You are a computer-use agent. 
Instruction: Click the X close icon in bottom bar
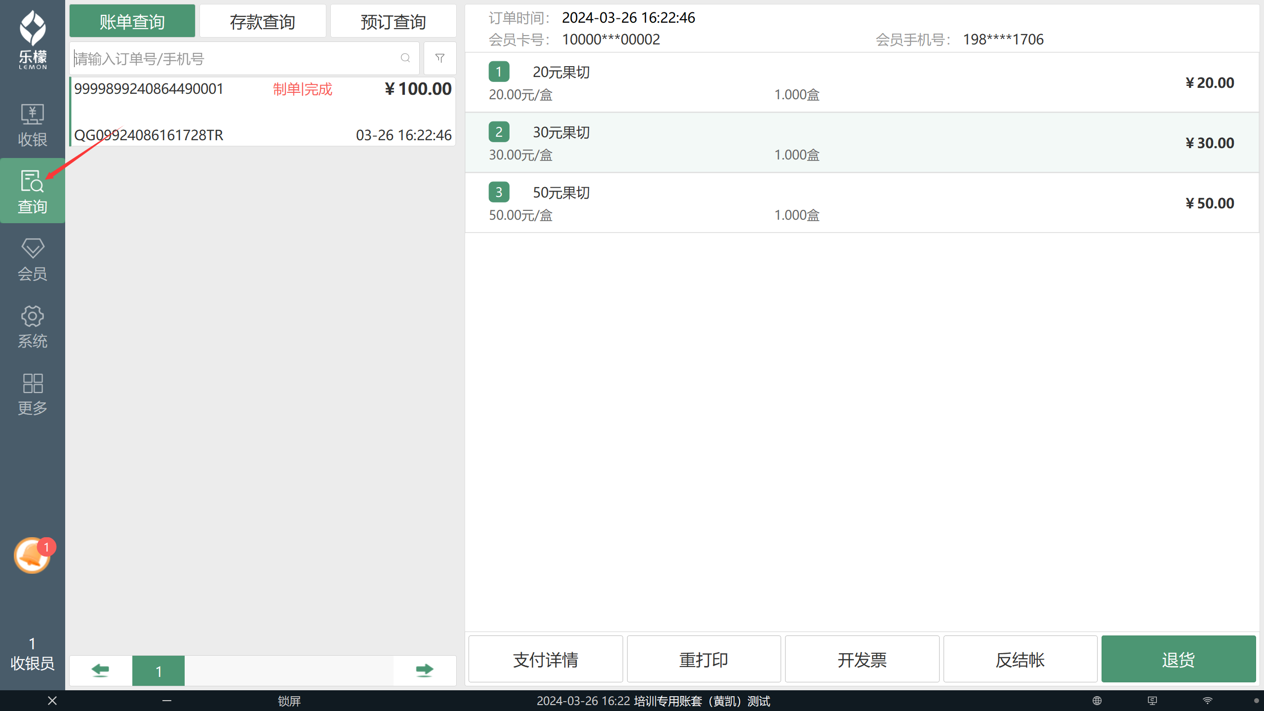52,701
